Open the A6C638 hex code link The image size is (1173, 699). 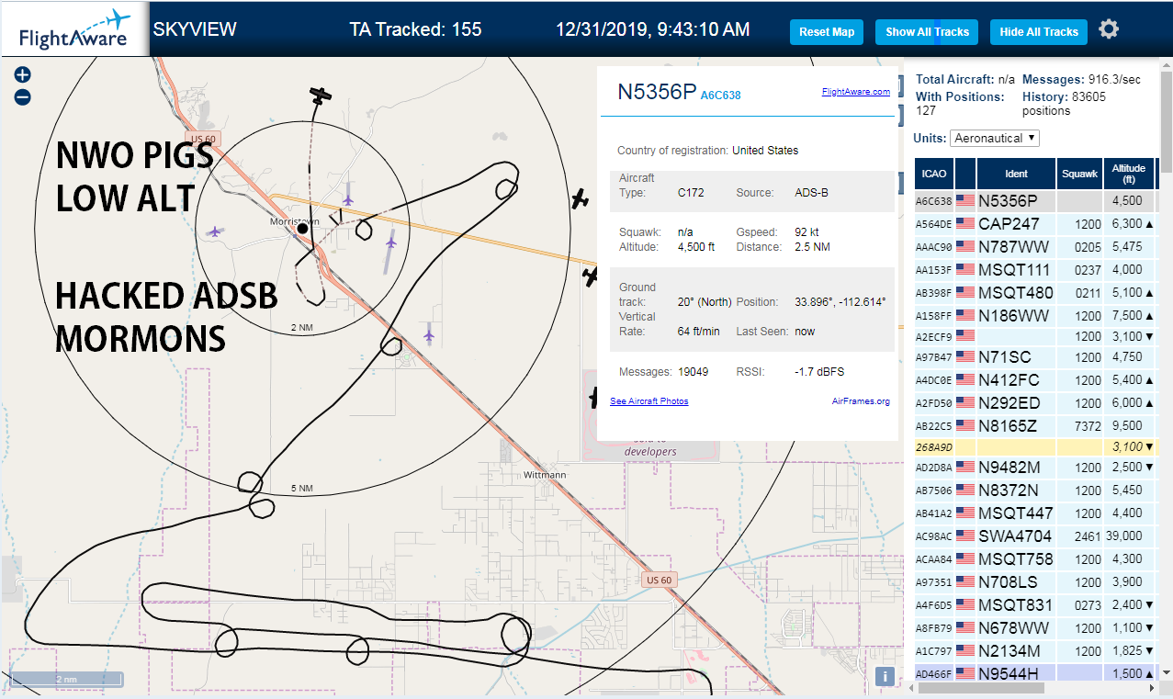[x=720, y=96]
